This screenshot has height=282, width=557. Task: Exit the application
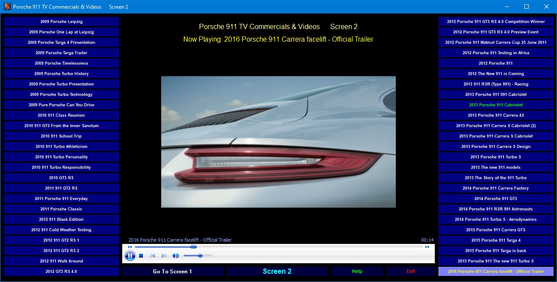pyautogui.click(x=411, y=272)
